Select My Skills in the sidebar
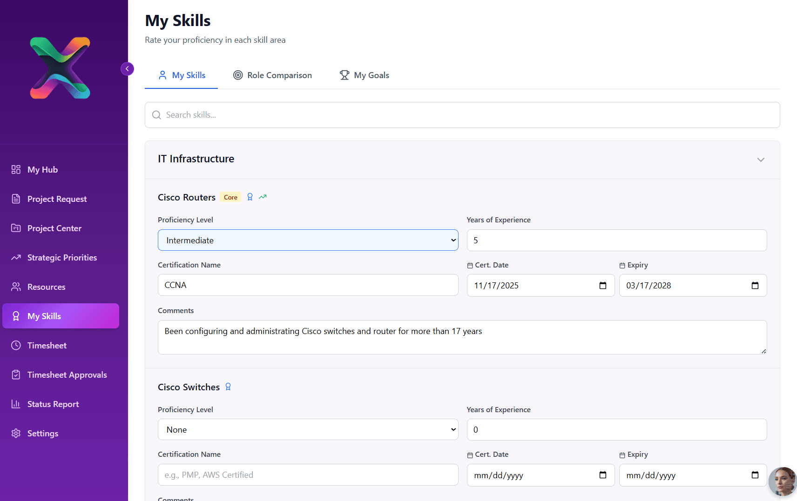 pos(61,316)
